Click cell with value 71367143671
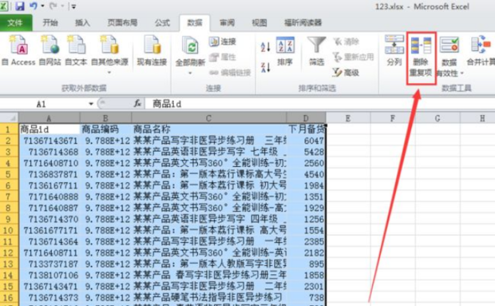This screenshot has height=306, width=495. click(x=49, y=141)
